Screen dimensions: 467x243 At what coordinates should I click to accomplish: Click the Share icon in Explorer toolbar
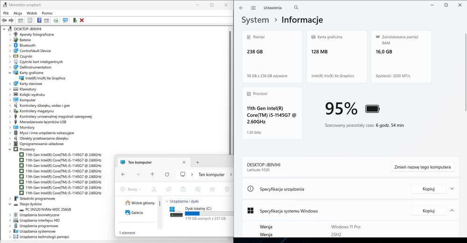[212, 189]
